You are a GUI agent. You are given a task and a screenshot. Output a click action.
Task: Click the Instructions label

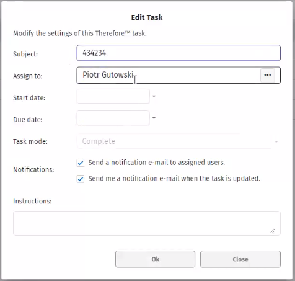click(x=32, y=201)
